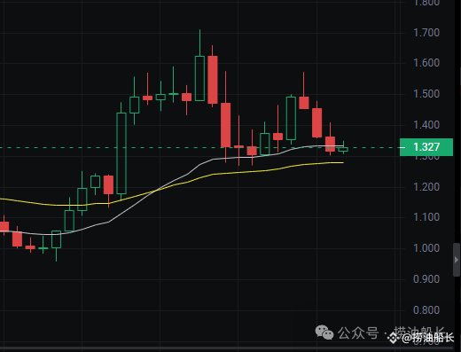The height and width of the screenshot is (352, 461).
Task: Click the 1.000 price axis label
Action: (x=426, y=248)
